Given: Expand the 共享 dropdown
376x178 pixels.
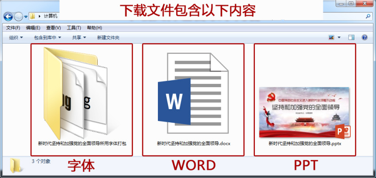Looking at the screenshot, I should 79,37.
